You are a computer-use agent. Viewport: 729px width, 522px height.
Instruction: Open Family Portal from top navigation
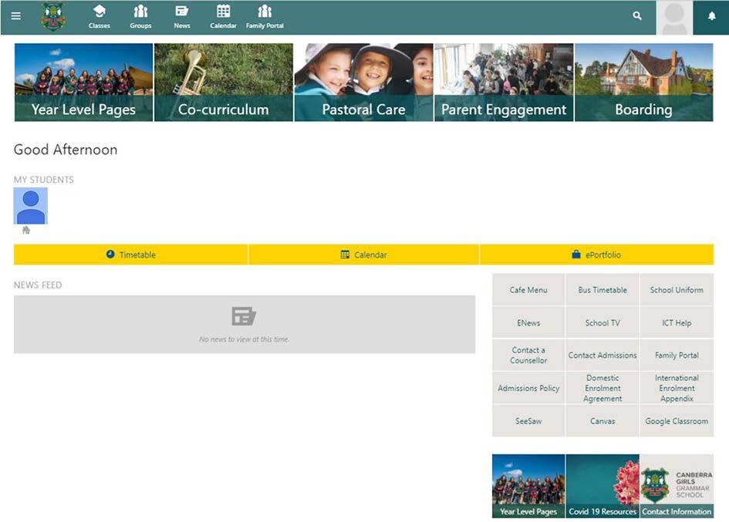click(x=265, y=17)
